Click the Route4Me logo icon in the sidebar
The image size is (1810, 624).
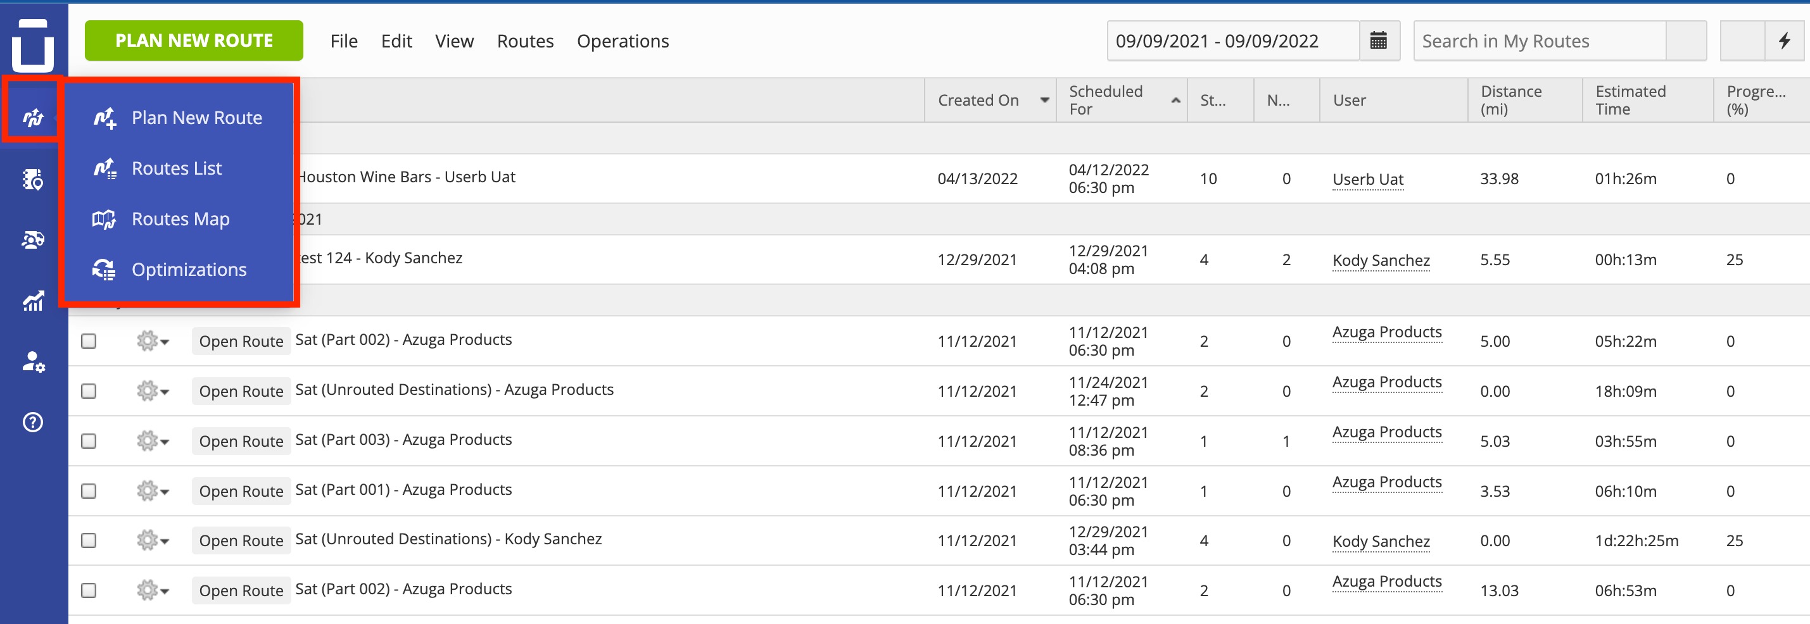point(33,46)
